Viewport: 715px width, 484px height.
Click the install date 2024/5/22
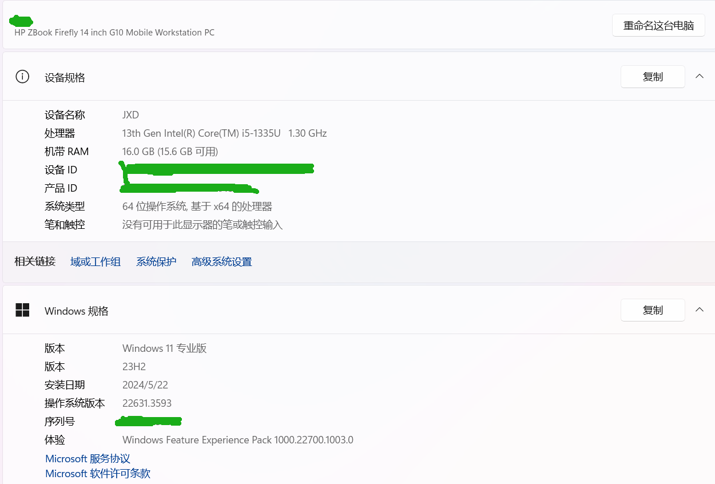click(145, 385)
